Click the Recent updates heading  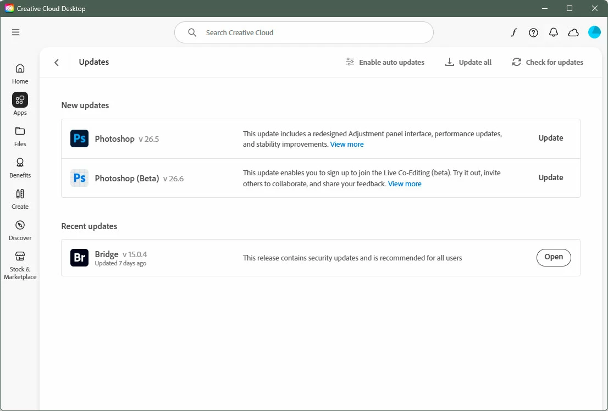pos(89,226)
